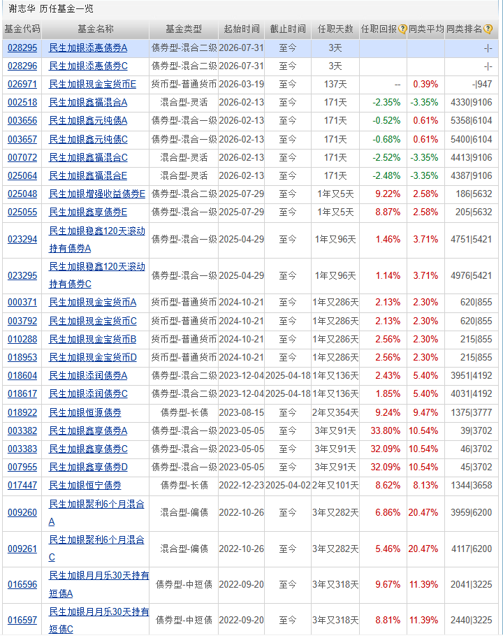
Task: Open 民生加银月月乐30天持有短债A link
Action: tap(99, 585)
